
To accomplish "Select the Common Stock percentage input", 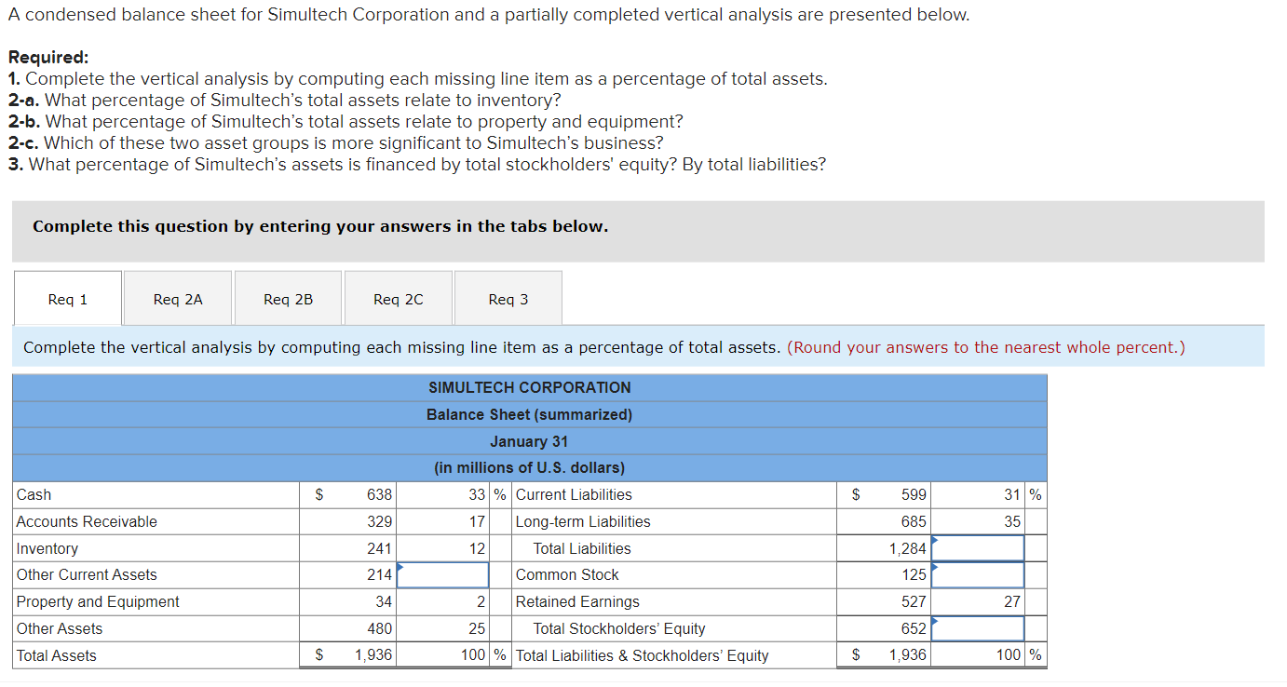I will pyautogui.click(x=978, y=575).
